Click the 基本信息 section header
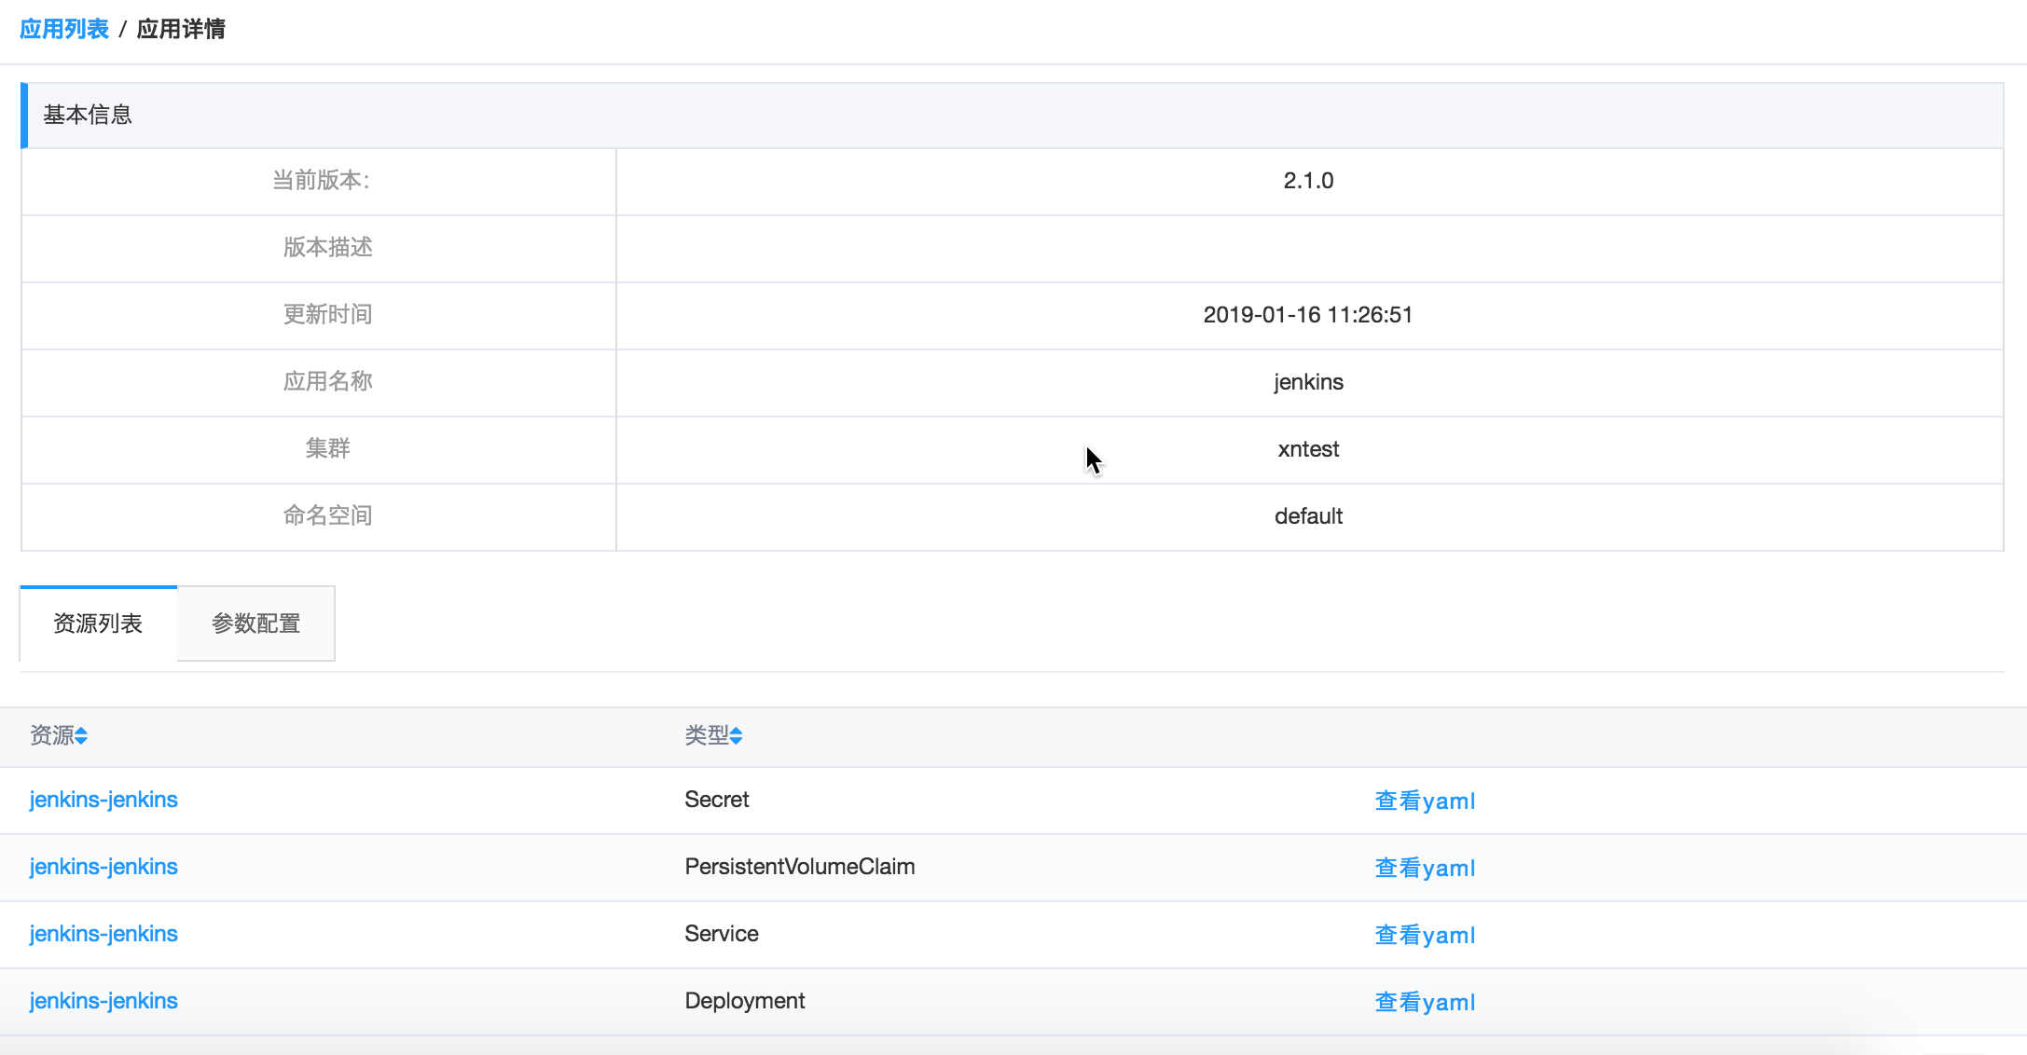The height and width of the screenshot is (1055, 2027). pos(88,115)
